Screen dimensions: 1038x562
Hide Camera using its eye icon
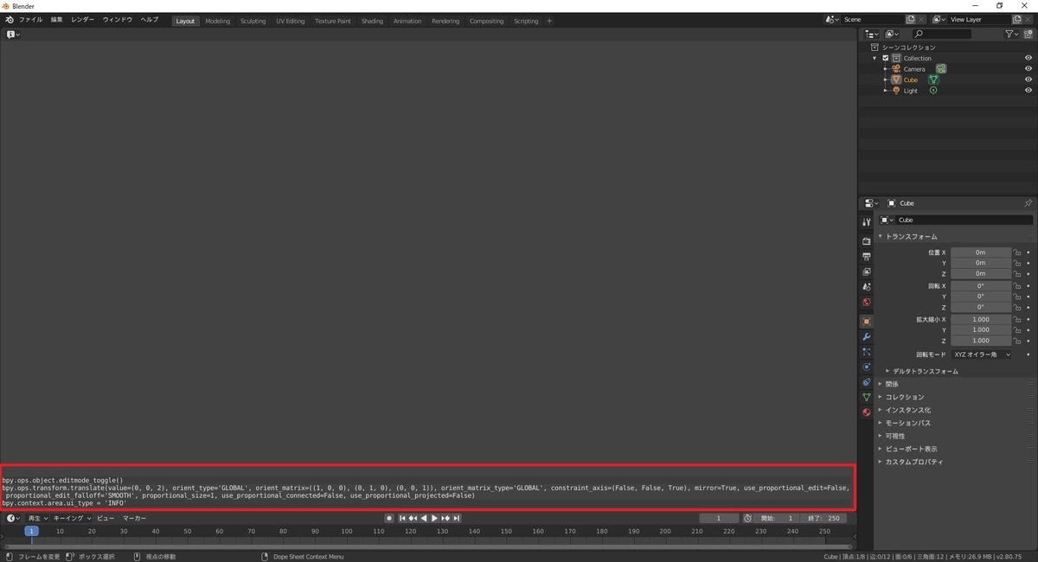click(x=1028, y=69)
